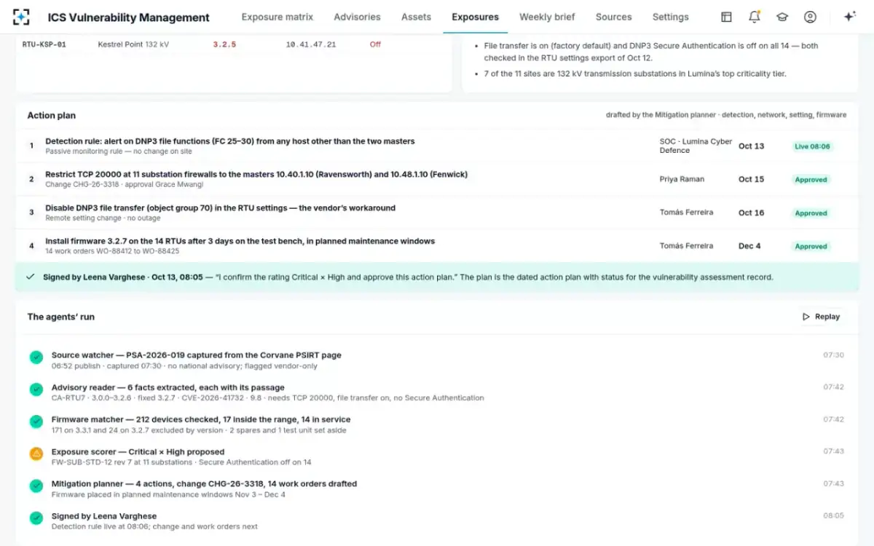This screenshot has width=874, height=546.
Task: Open the Firmware matcher 212 devices step
Action: pyautogui.click(x=200, y=419)
